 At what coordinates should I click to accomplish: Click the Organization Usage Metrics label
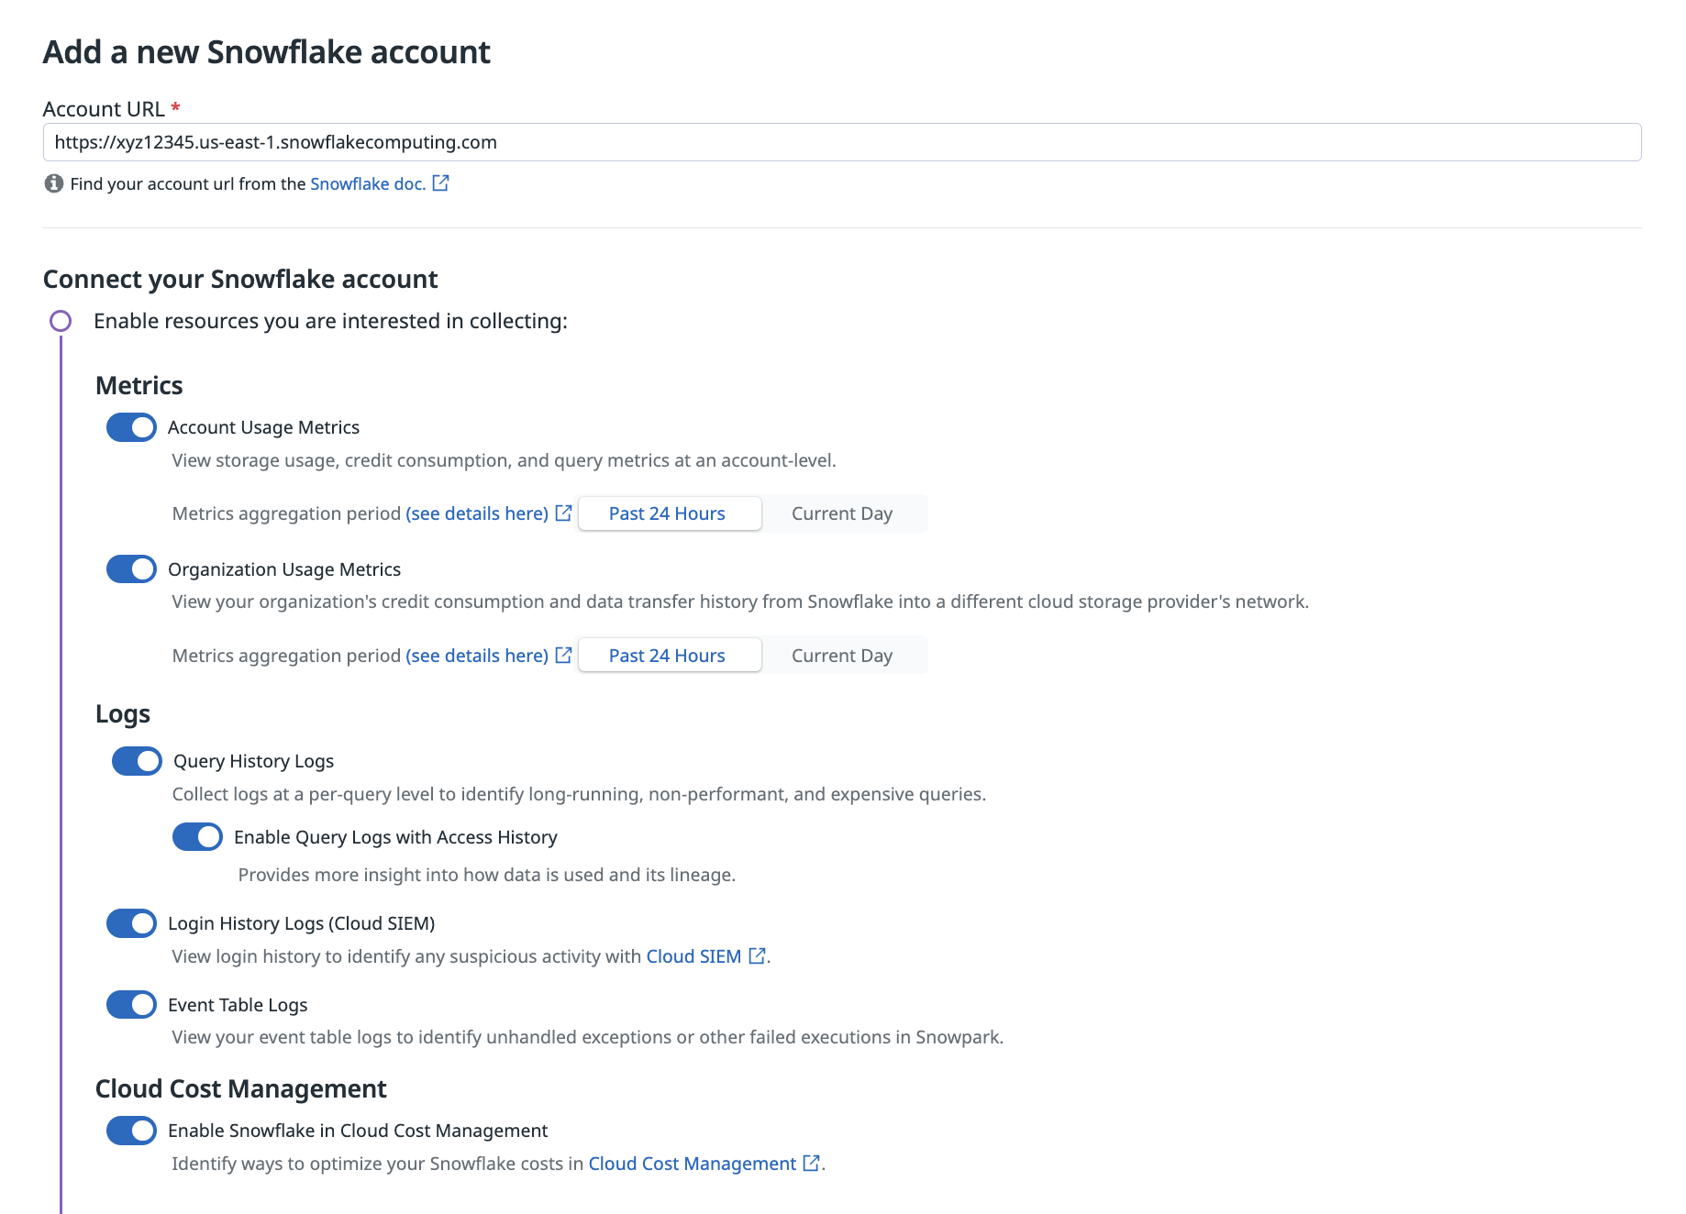click(x=284, y=569)
